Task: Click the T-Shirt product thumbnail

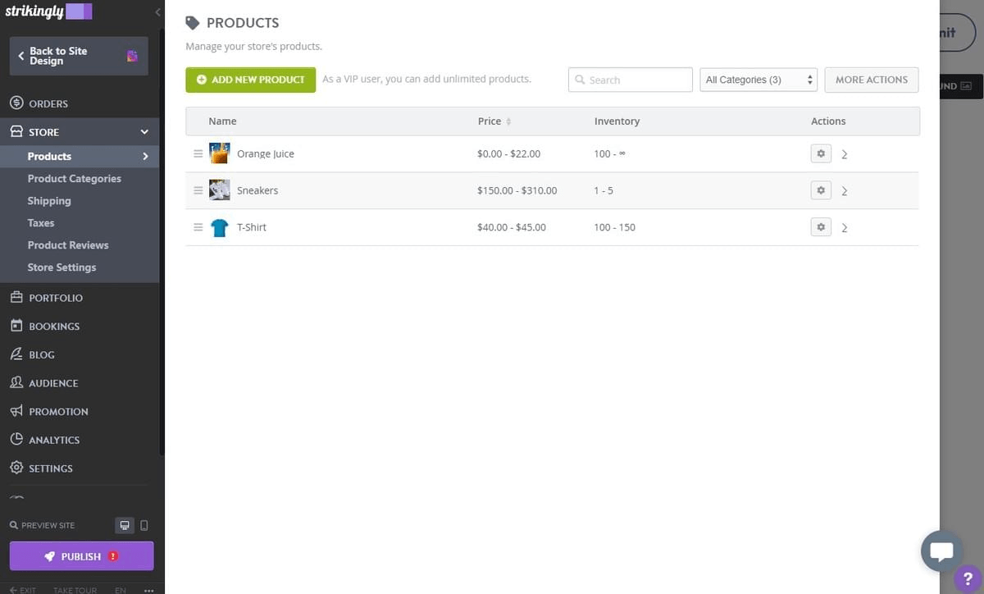Action: coord(219,227)
